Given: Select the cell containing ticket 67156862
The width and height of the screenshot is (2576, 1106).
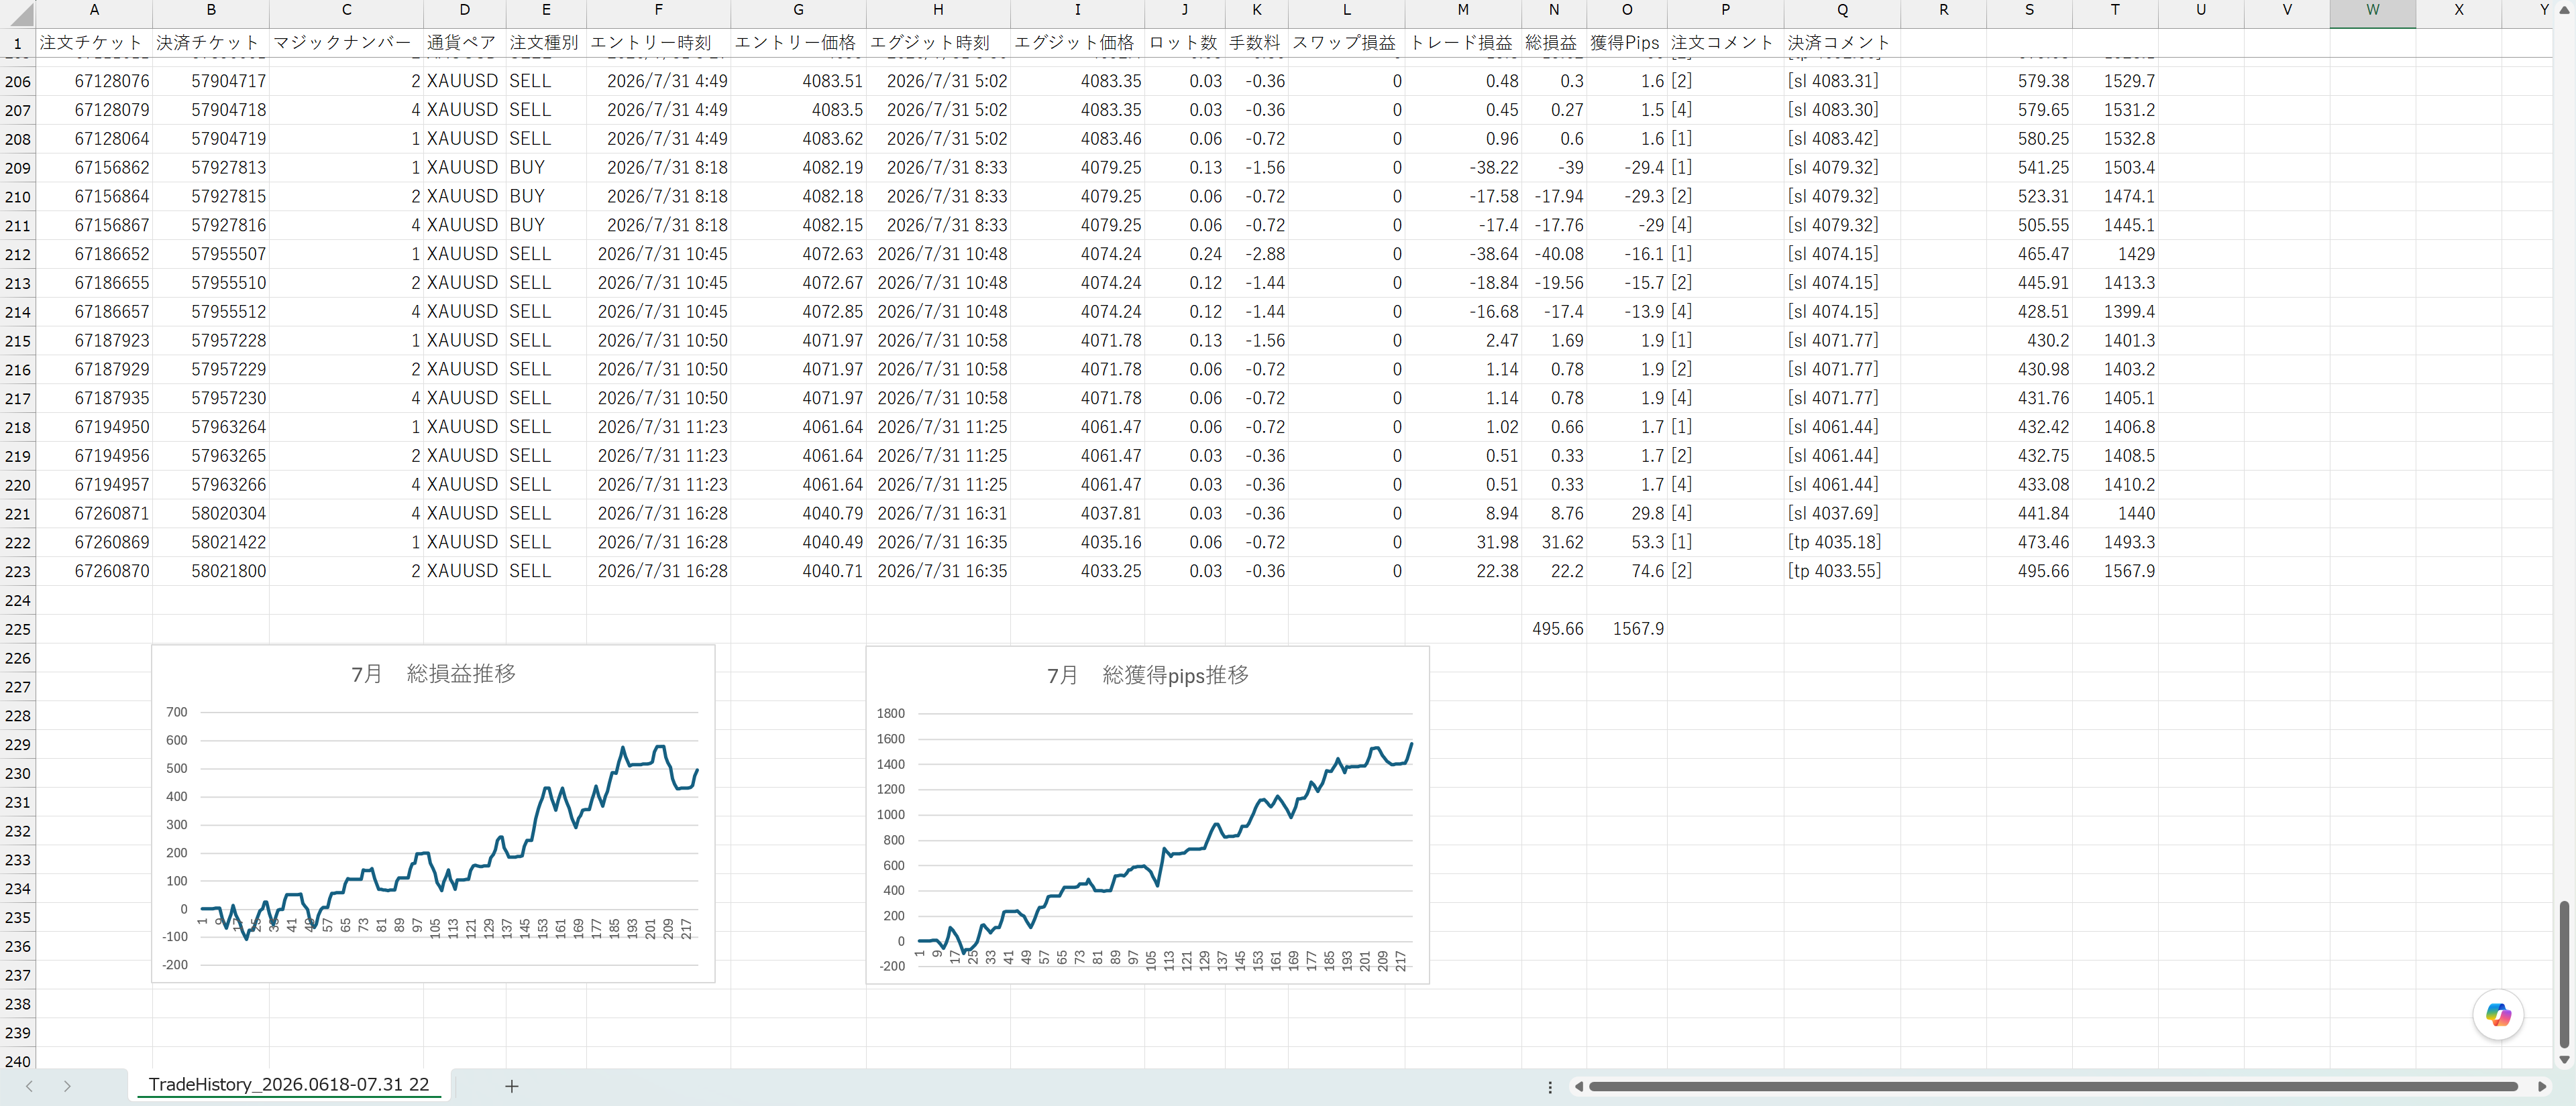Looking at the screenshot, I should [94, 168].
